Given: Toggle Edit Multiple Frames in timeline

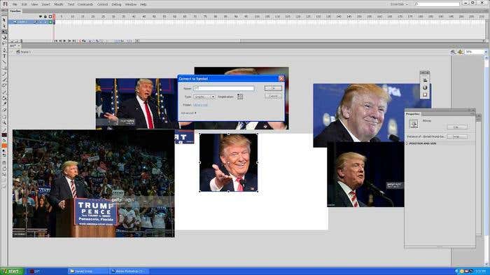Looking at the screenshot, I should click(98, 41).
